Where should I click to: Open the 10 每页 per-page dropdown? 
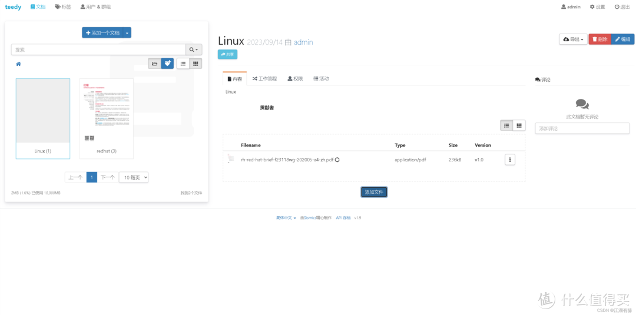pyautogui.click(x=134, y=177)
